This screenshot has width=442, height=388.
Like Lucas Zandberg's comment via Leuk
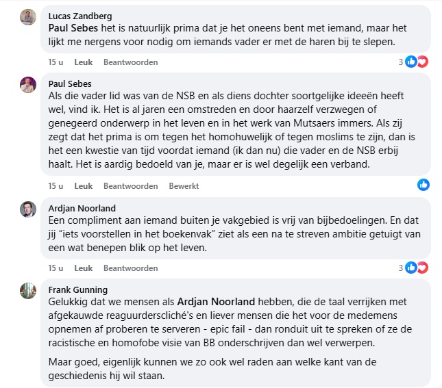[x=83, y=62]
